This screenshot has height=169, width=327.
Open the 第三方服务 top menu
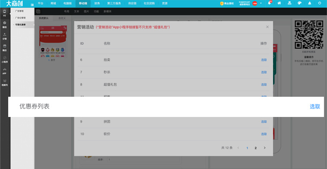coord(114,3)
